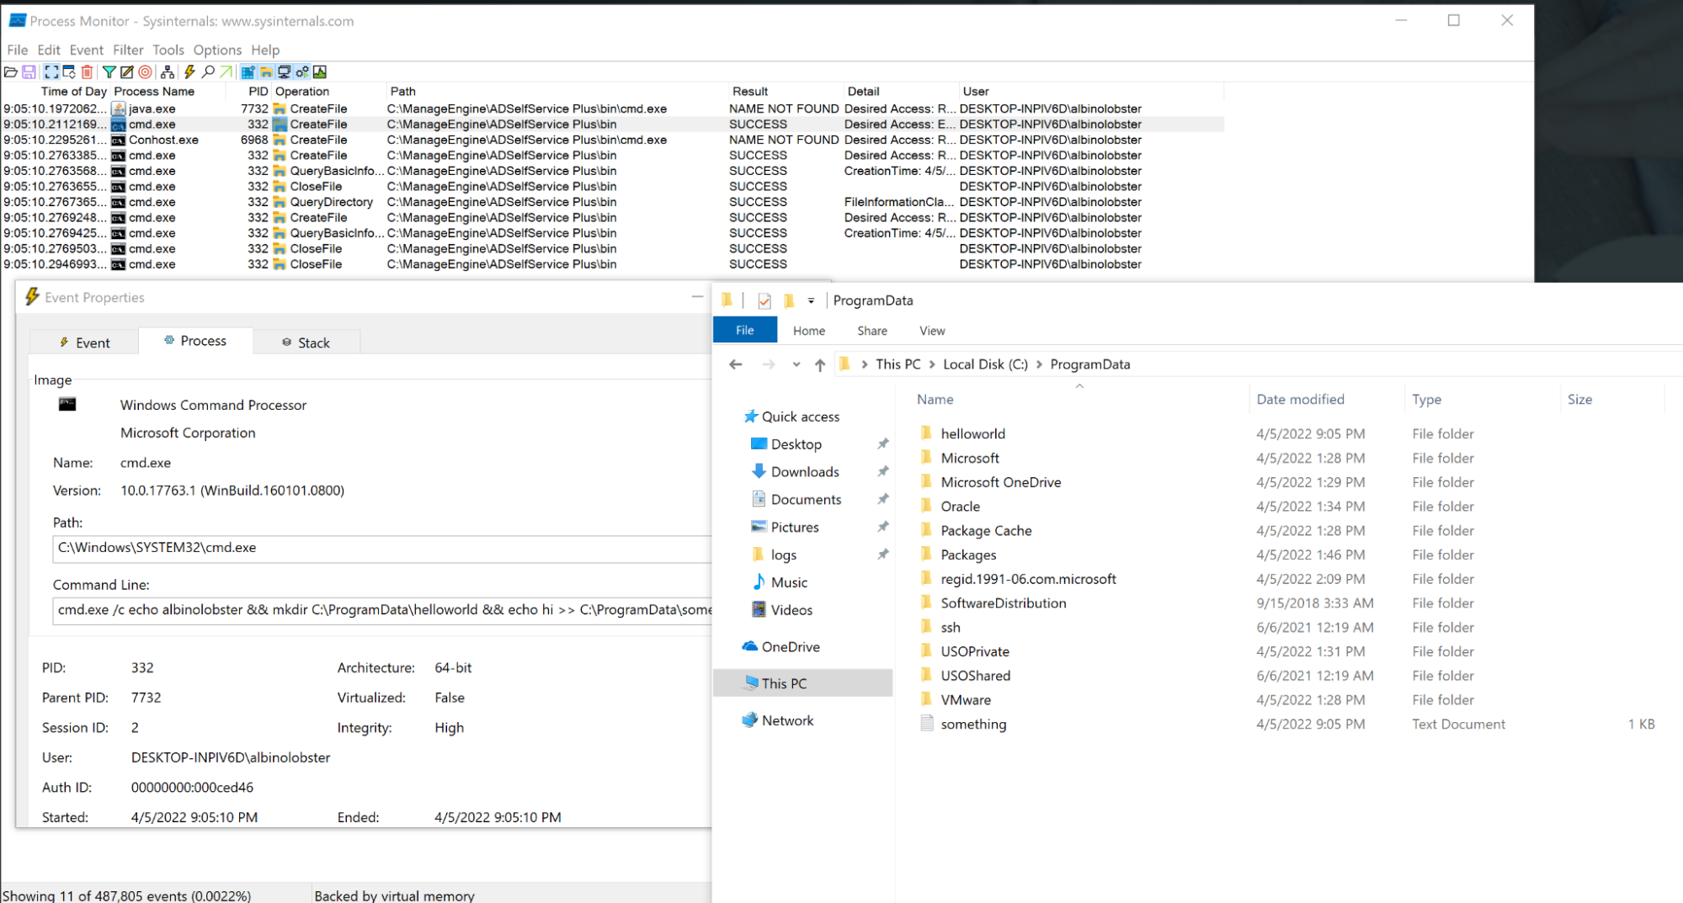The height and width of the screenshot is (903, 1683).
Task: Expand the chevron after Local Disk (C:)
Action: click(x=1039, y=364)
